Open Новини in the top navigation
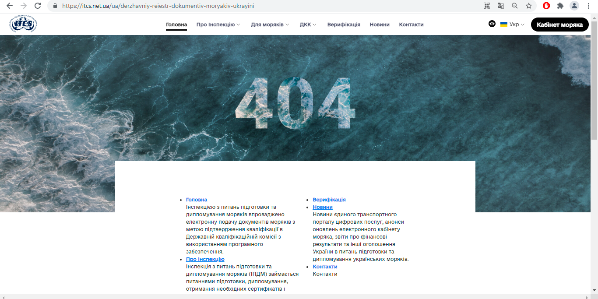598x299 pixels. (379, 25)
